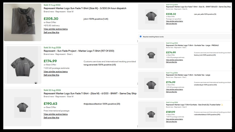Click the 'Sold 22 Aug 2026' date label
Viewport: 235px width, 132px height.
52,90
